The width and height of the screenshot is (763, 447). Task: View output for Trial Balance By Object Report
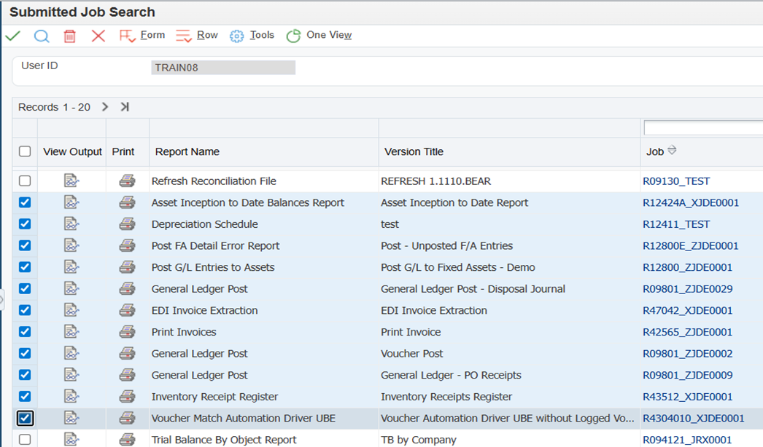[71, 439]
